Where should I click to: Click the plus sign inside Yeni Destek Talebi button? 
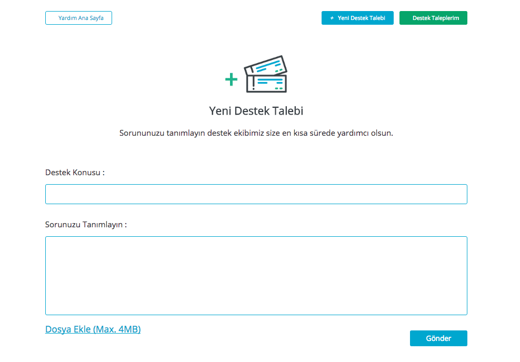[x=332, y=18]
